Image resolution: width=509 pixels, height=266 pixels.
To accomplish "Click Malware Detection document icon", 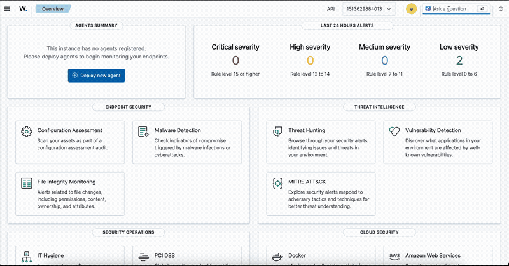I will [144, 131].
